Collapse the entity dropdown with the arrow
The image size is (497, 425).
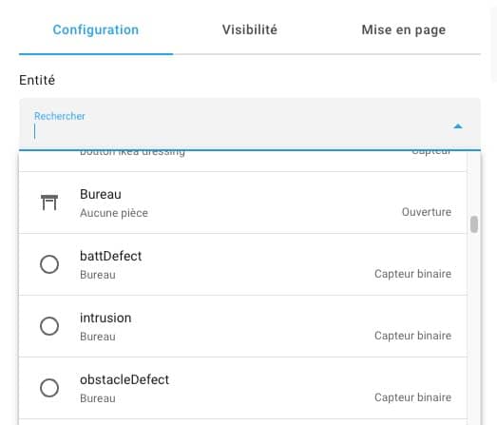(458, 126)
